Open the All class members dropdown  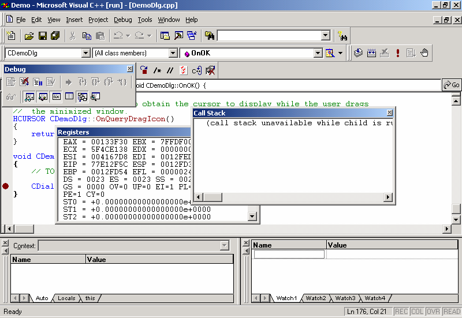tap(173, 53)
